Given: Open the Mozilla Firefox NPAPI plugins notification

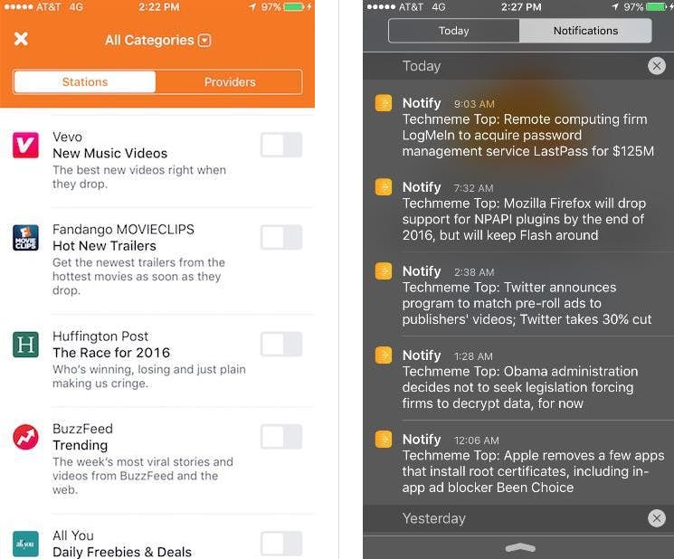Looking at the screenshot, I should pyautogui.click(x=518, y=211).
